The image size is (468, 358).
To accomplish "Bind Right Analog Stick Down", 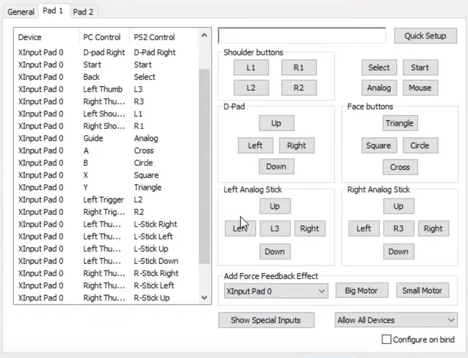I will [x=399, y=252].
